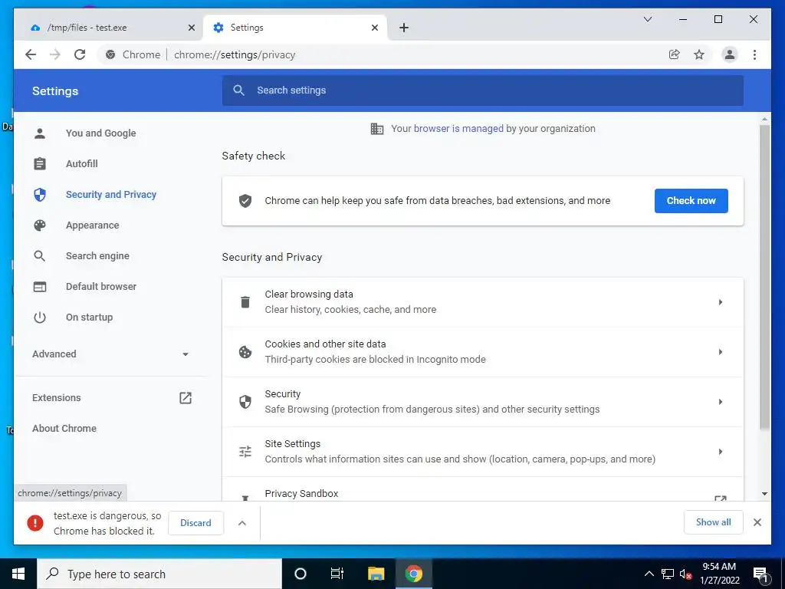Open the Search engine settings section
Image resolution: width=785 pixels, height=589 pixels.
(x=97, y=256)
